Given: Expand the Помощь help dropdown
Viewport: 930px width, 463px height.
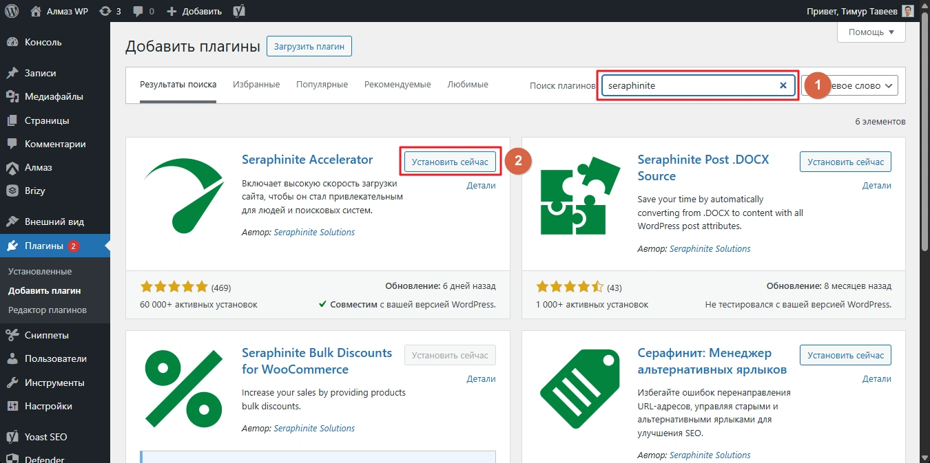Looking at the screenshot, I should (x=871, y=32).
